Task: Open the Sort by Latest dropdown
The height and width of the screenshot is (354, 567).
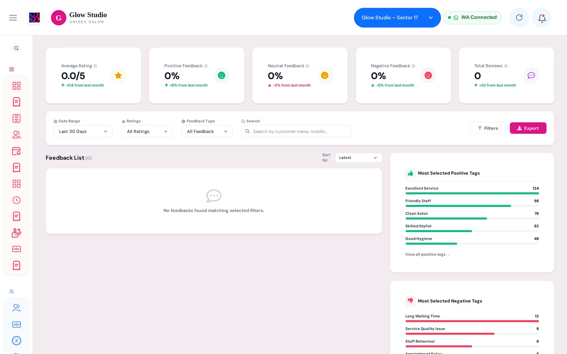Action: pyautogui.click(x=359, y=158)
